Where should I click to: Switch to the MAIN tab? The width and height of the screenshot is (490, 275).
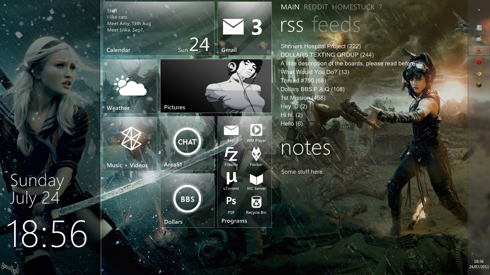[290, 7]
